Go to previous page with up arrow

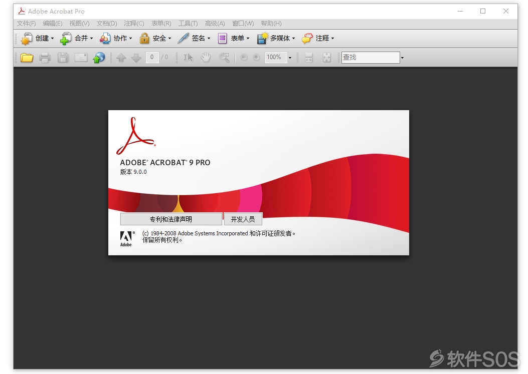(x=121, y=58)
